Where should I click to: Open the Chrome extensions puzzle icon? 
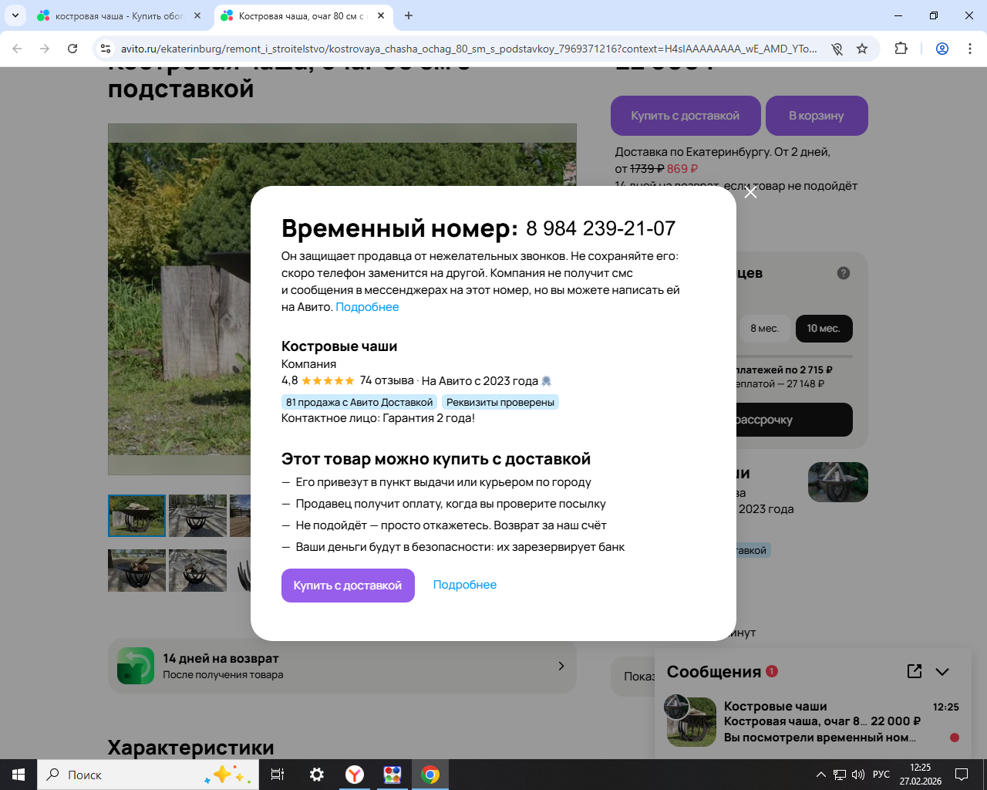coord(901,49)
